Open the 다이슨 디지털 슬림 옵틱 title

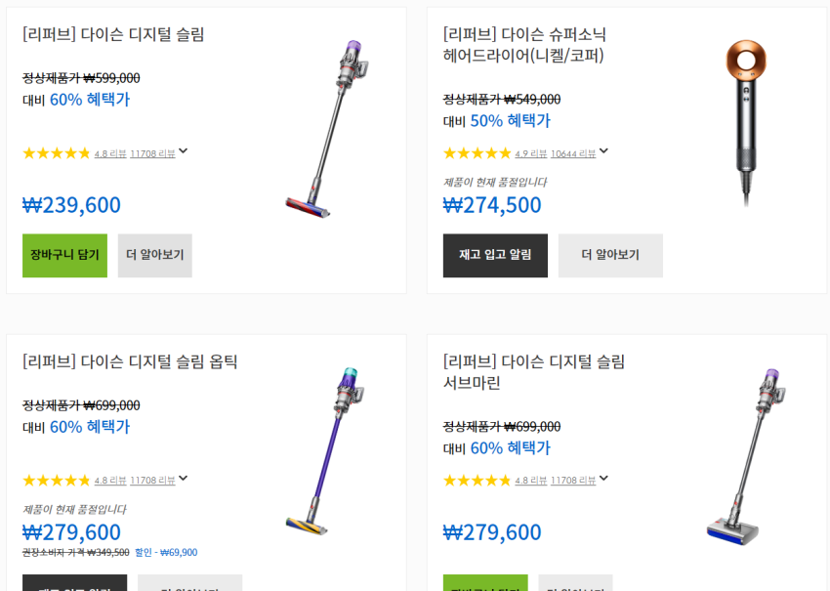130,362
